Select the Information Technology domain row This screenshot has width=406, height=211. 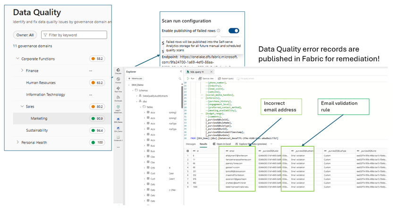[62, 94]
